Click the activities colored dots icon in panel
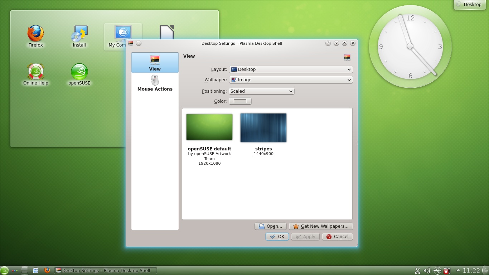The image size is (489, 275). coord(15,271)
